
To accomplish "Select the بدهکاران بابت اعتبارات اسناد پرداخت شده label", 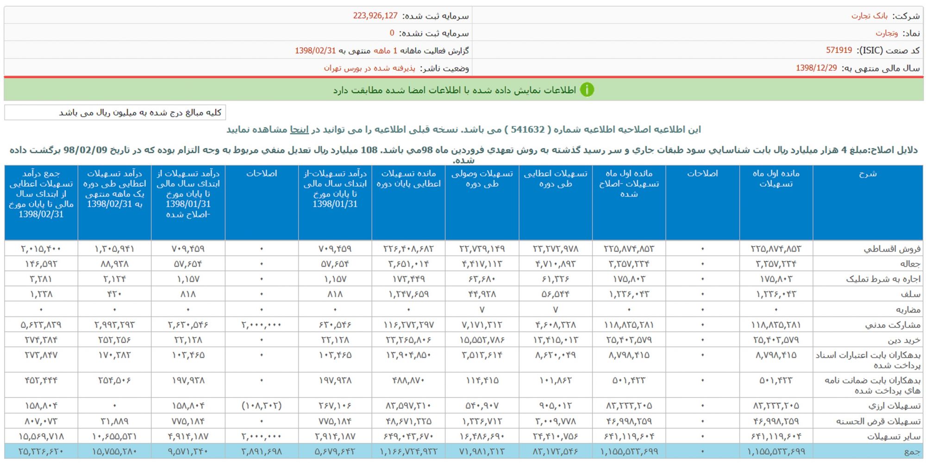I will [x=868, y=360].
